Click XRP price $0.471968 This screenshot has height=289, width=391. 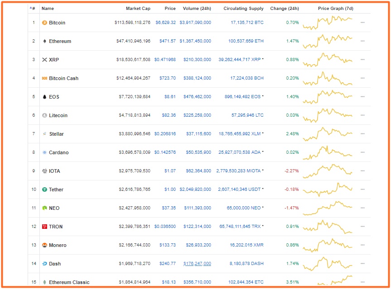pos(165,60)
